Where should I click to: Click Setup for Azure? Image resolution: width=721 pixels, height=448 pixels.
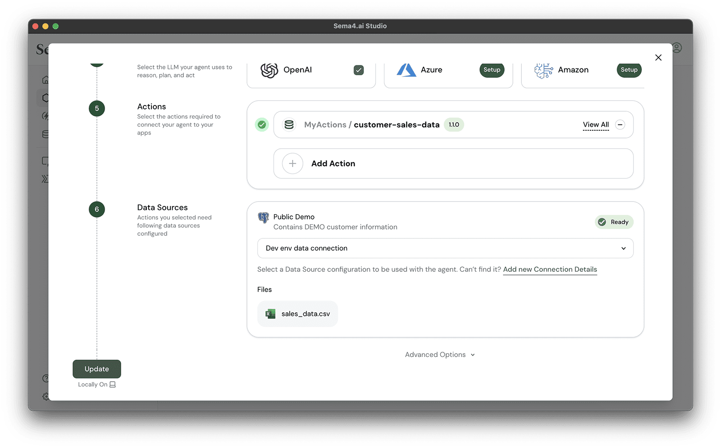tap(492, 70)
